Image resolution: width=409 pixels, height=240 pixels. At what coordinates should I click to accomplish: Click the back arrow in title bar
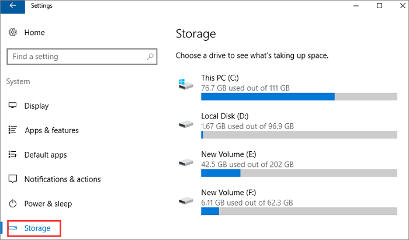coord(13,6)
